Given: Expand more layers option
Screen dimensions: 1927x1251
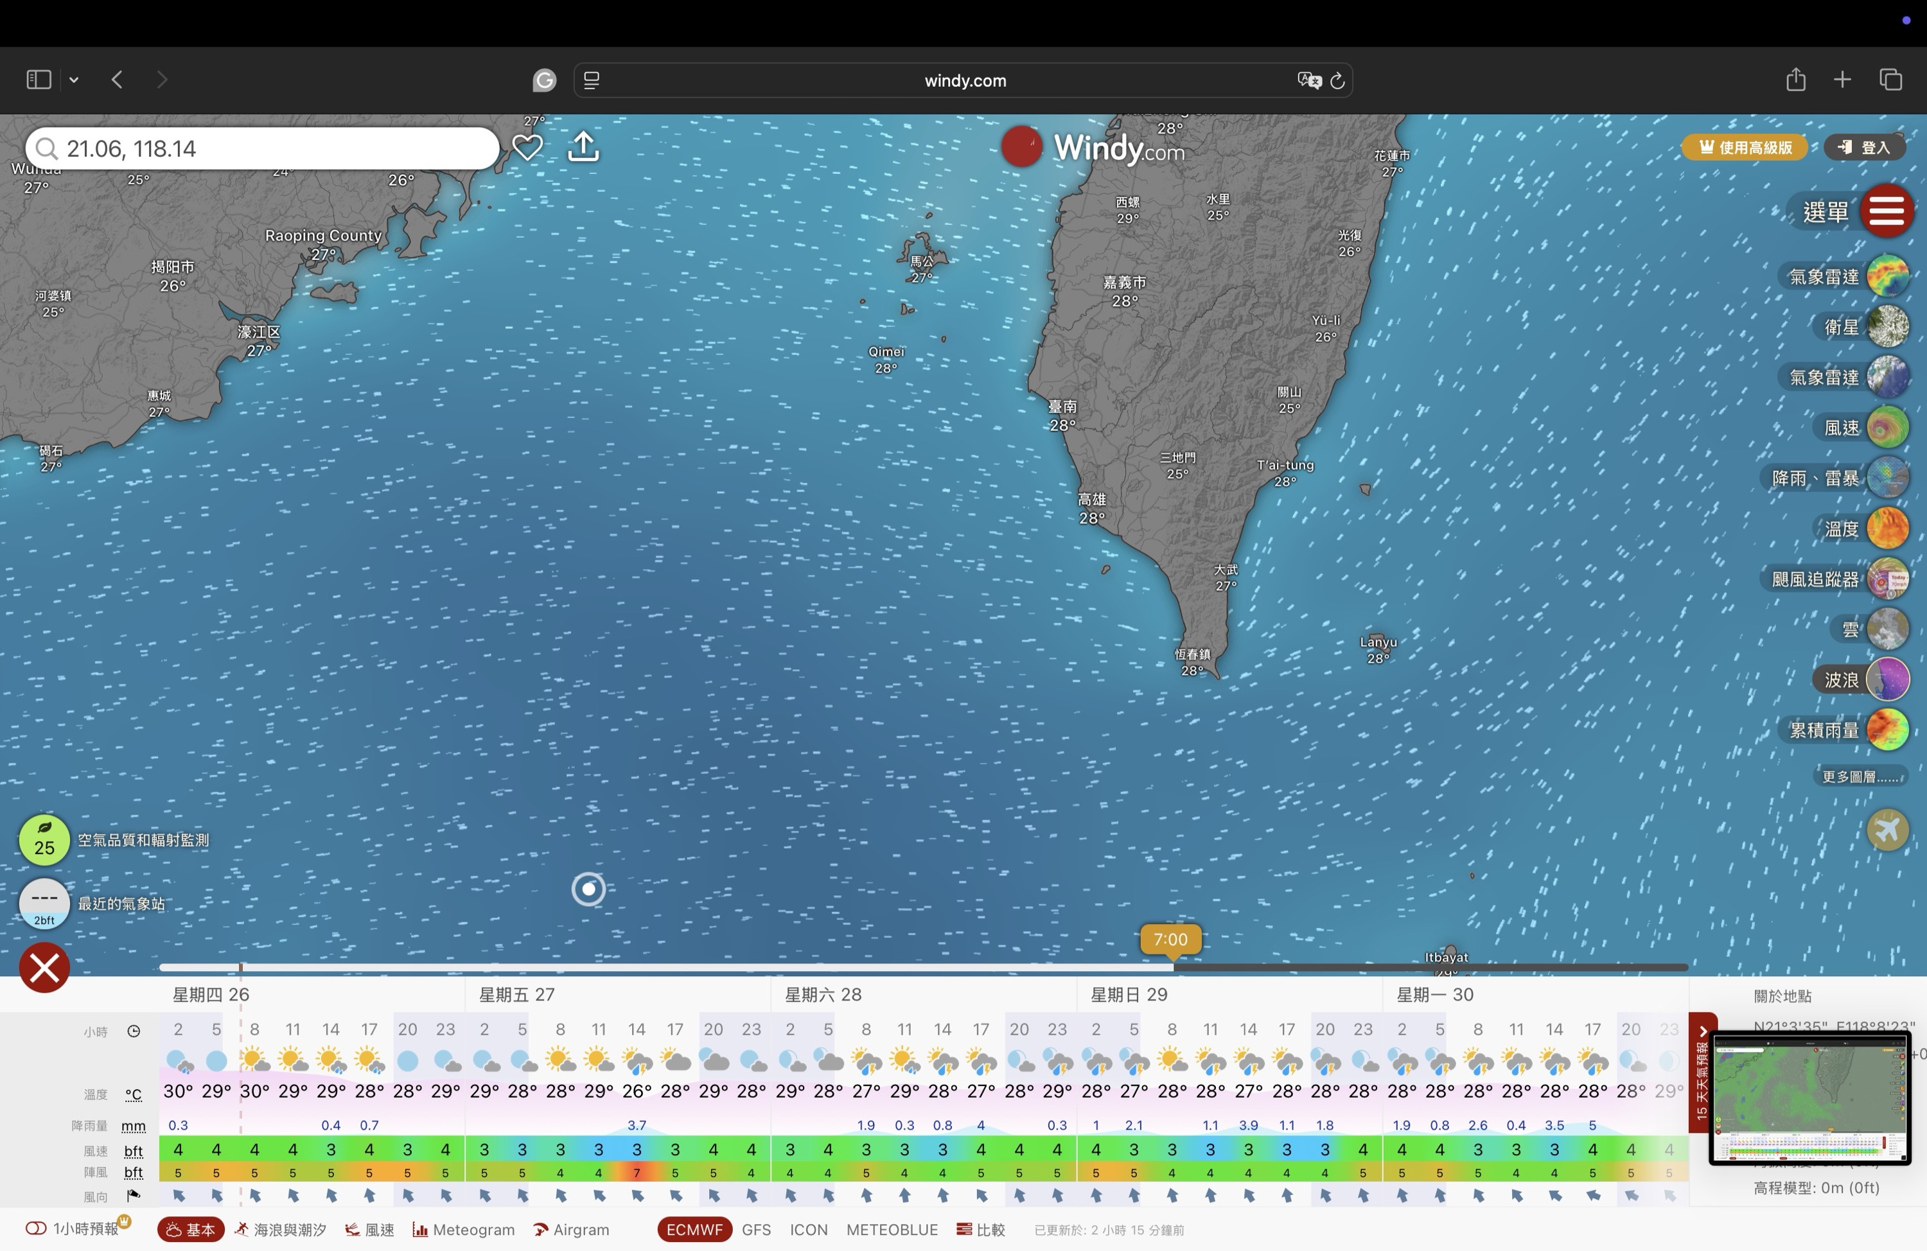Looking at the screenshot, I should (1859, 776).
